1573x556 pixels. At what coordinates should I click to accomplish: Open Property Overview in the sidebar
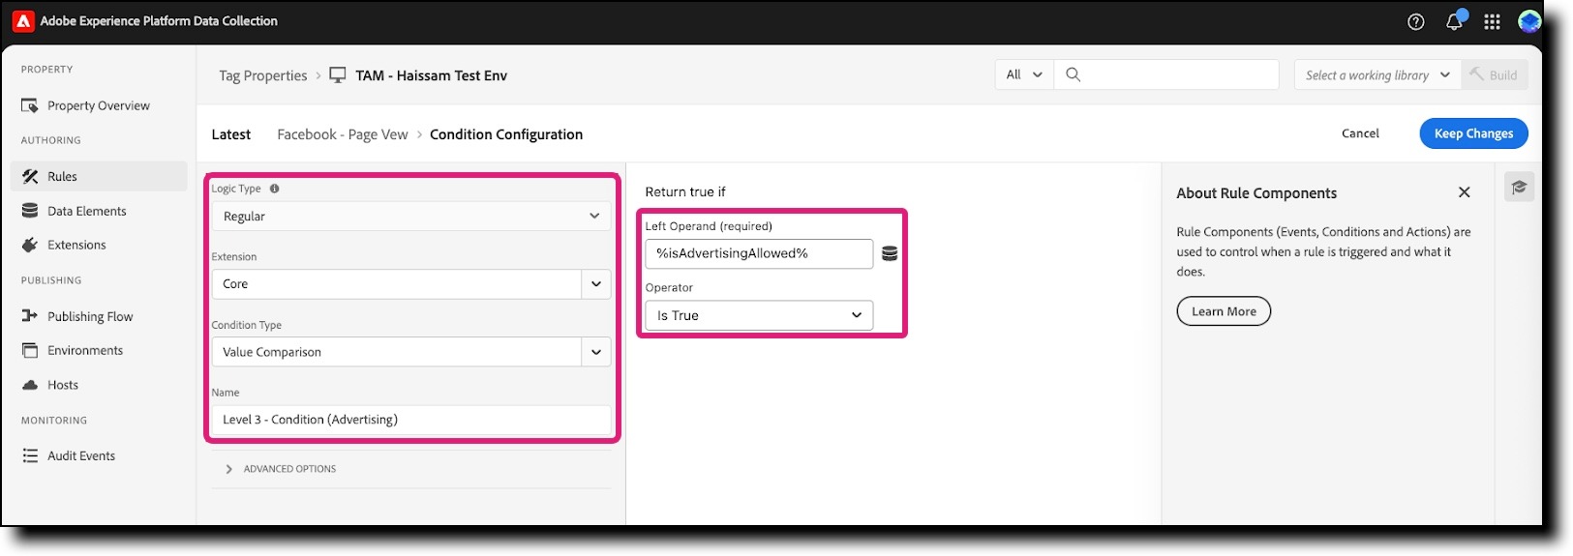click(99, 105)
